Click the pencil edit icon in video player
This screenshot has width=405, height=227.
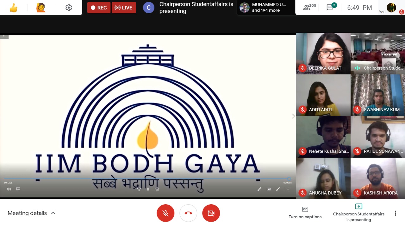(259, 189)
